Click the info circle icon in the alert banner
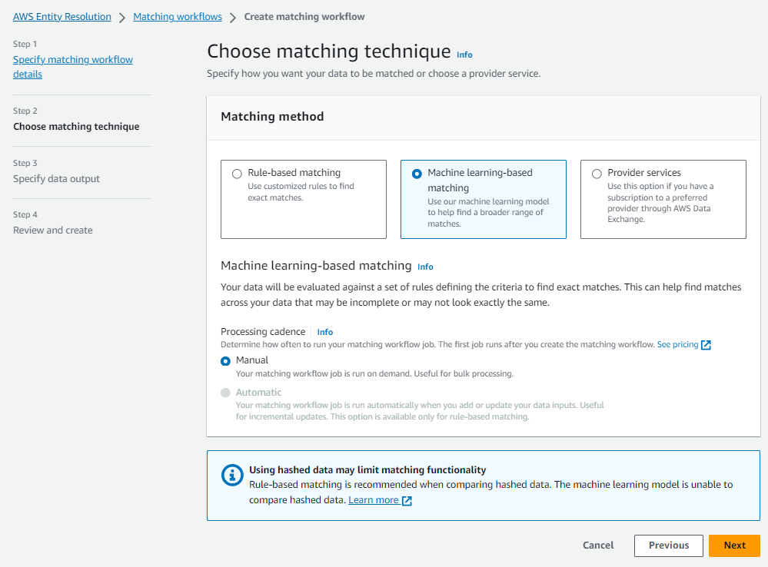768x567 pixels. 232,475
